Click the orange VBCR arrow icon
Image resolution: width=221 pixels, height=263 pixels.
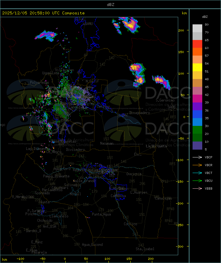[x=197, y=165]
